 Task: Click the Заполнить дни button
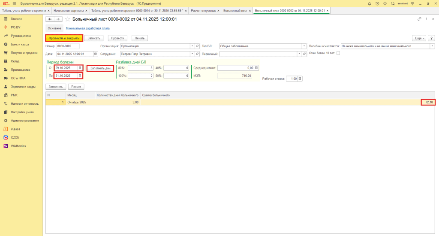pos(100,68)
